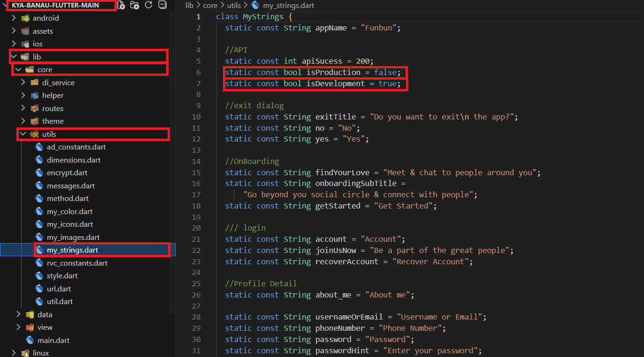Image resolution: width=644 pixels, height=357 pixels.
Task: Expand the assets folder chevron
Action: tap(14, 31)
